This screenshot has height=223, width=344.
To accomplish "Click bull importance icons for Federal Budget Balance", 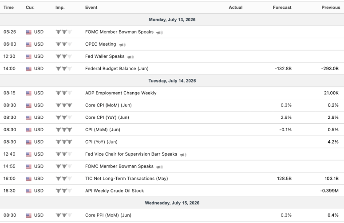I will [64, 69].
